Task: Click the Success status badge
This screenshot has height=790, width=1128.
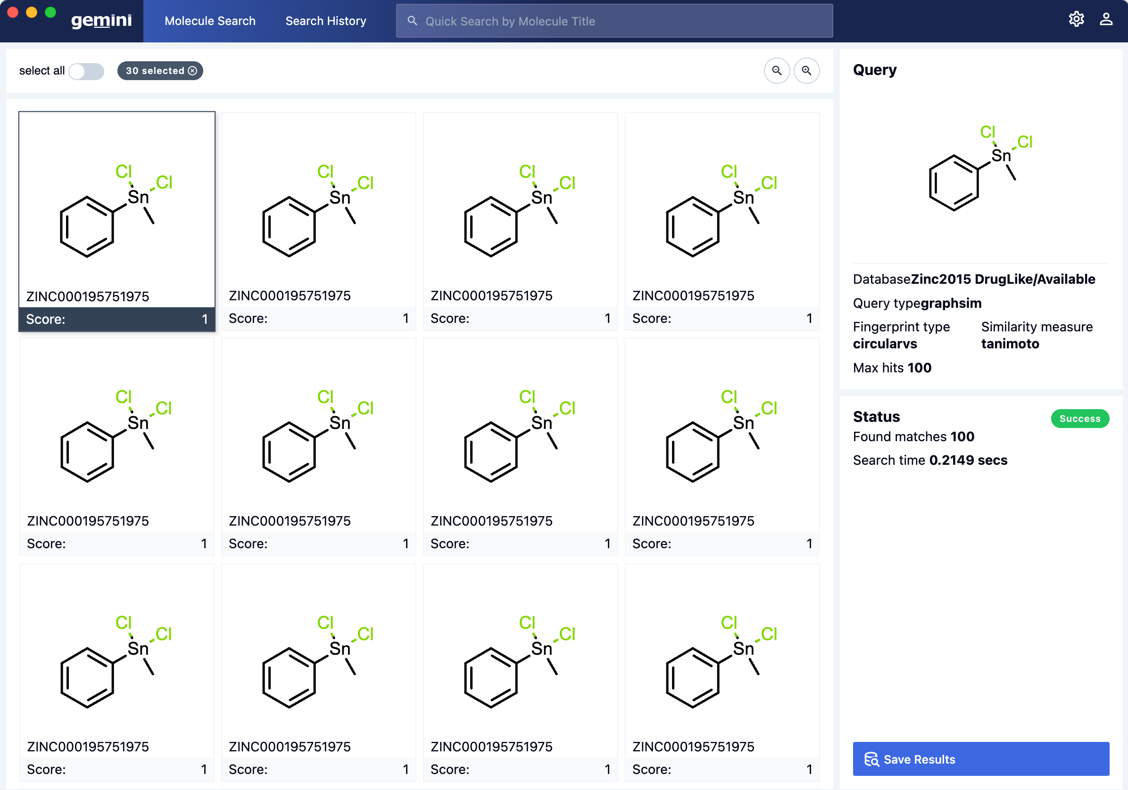Action: 1080,418
